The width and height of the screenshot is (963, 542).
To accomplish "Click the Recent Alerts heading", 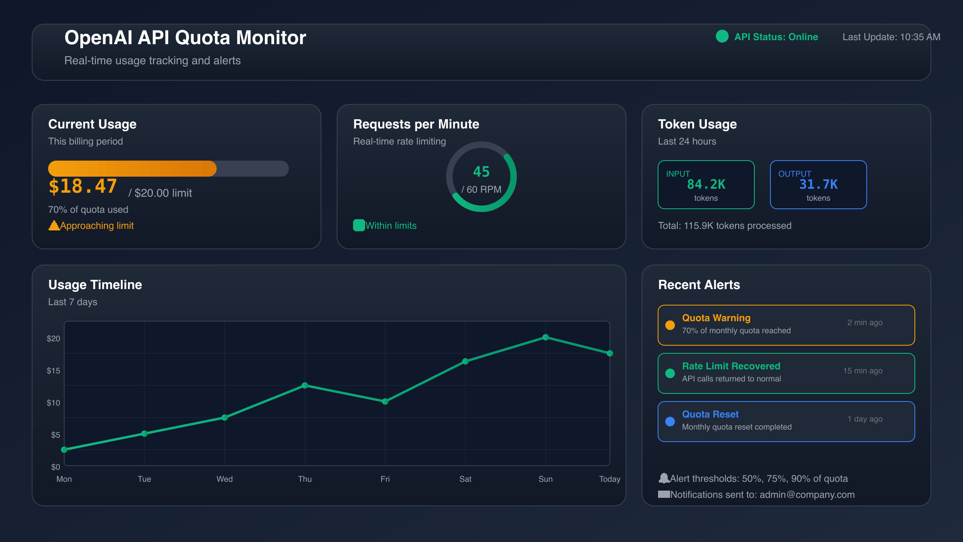I will (699, 285).
